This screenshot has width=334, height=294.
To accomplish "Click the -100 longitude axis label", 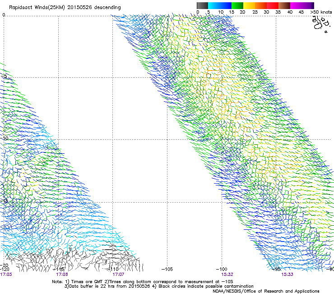I will pos(222,269).
